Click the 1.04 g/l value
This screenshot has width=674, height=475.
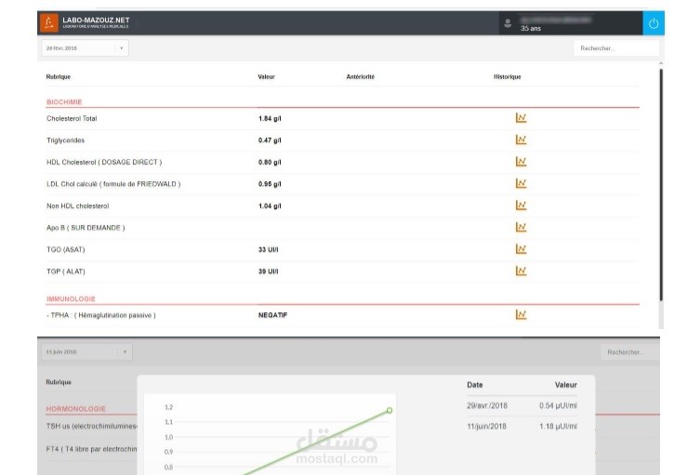270,206
